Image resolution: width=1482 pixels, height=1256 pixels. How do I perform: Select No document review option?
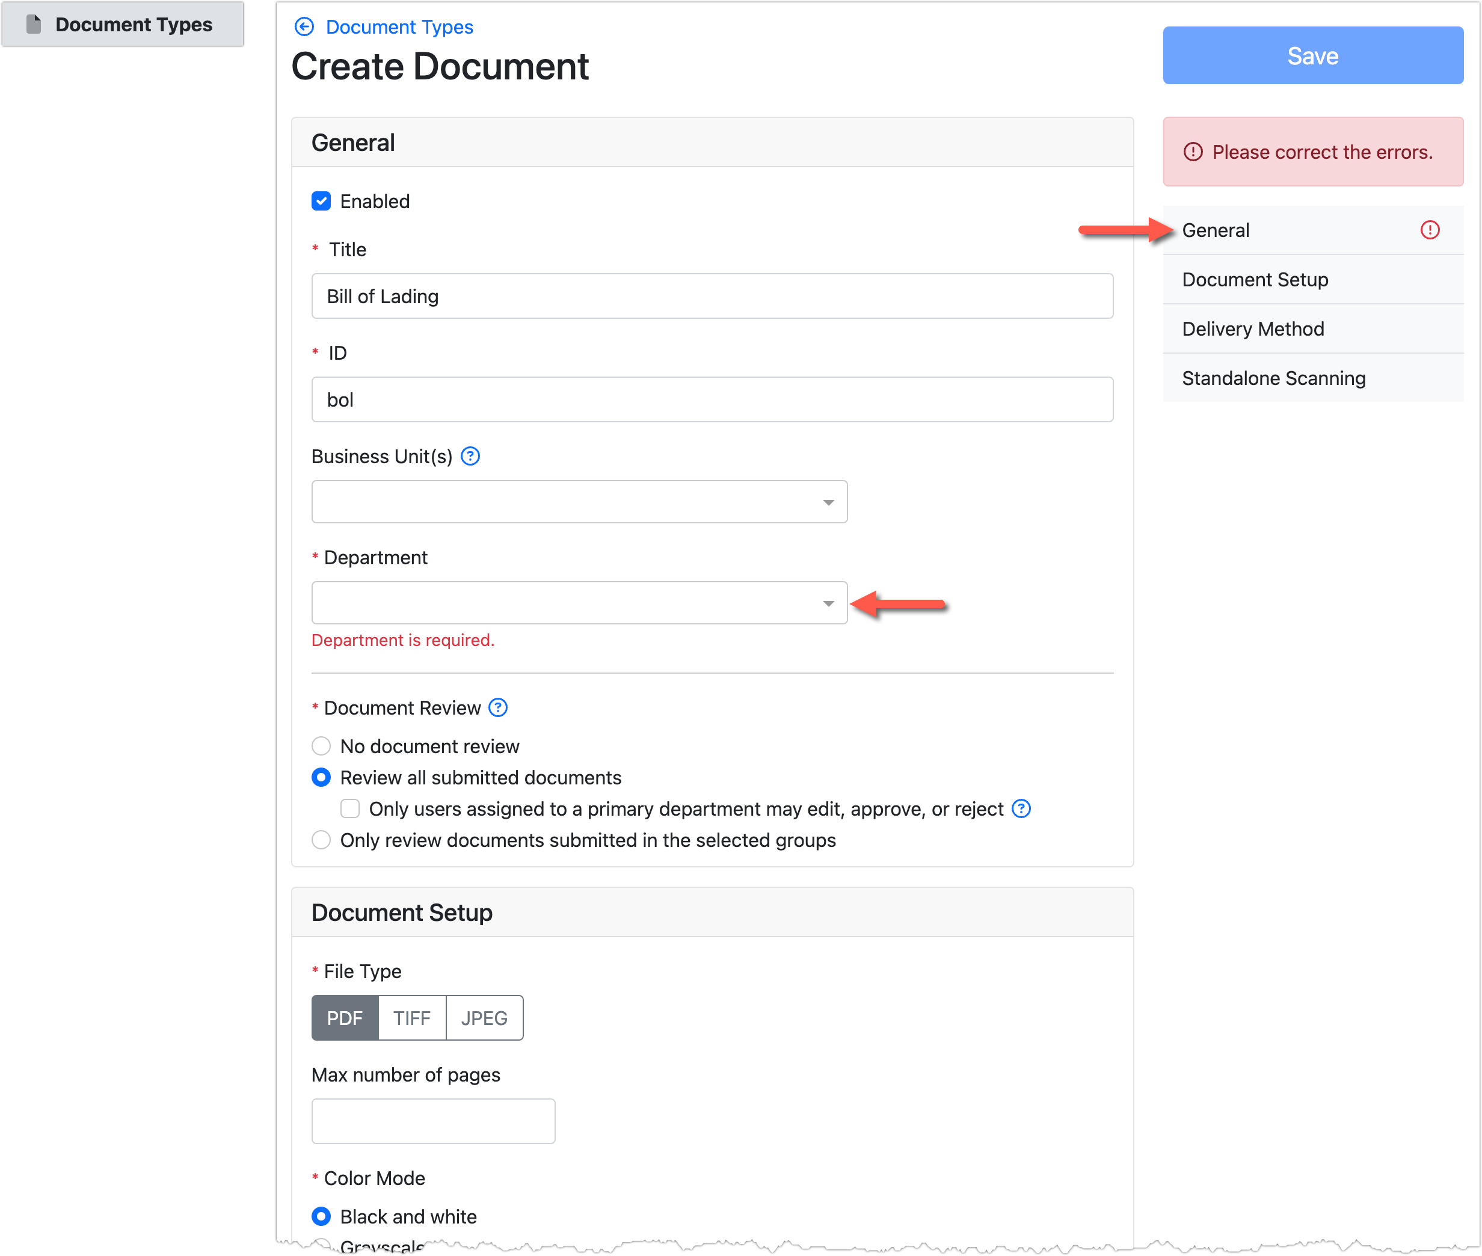point(321,745)
